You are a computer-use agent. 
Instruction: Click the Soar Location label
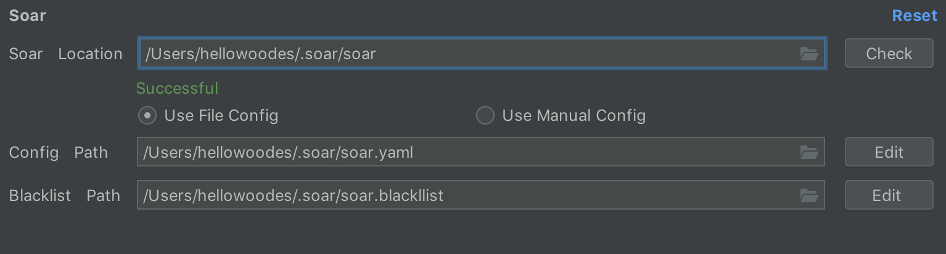point(66,54)
